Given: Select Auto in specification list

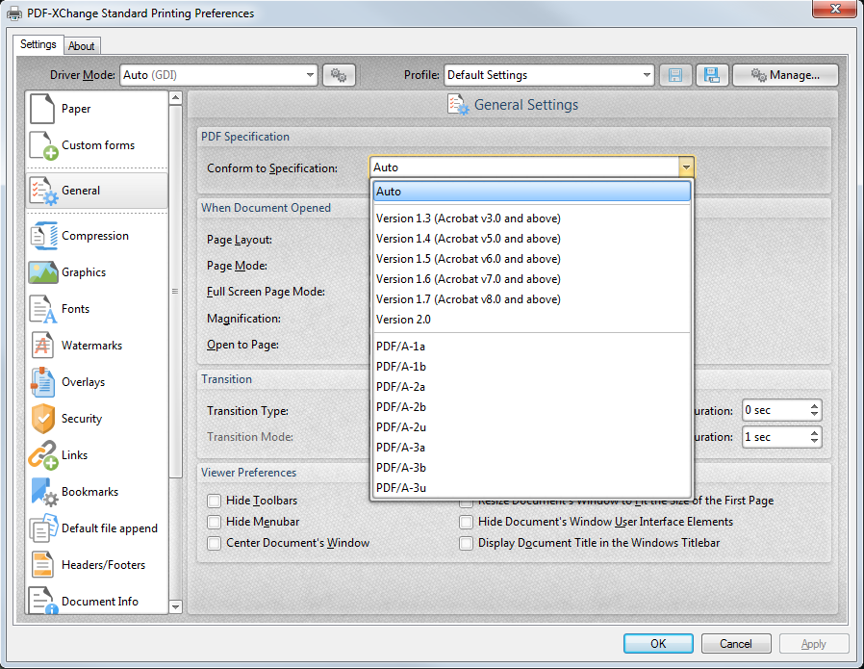Looking at the screenshot, I should (532, 192).
